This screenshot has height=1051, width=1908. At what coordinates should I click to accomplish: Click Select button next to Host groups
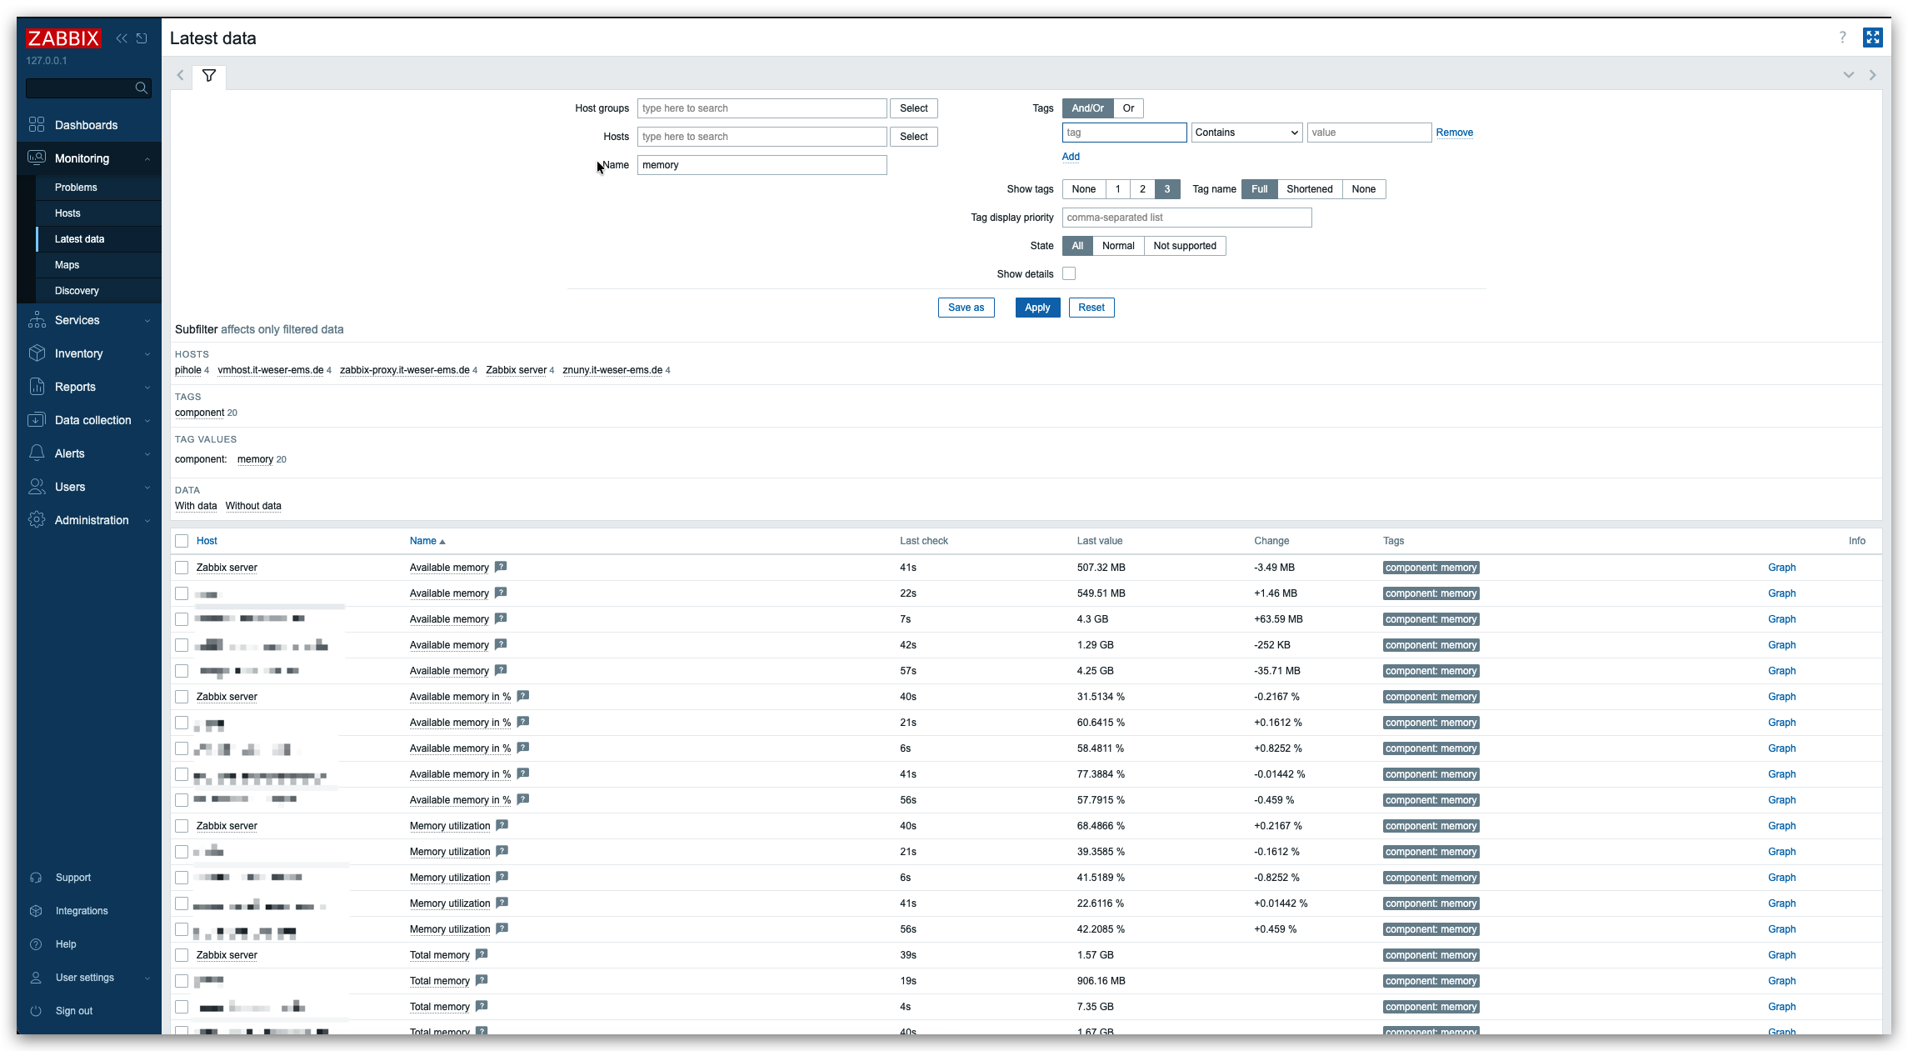(914, 108)
